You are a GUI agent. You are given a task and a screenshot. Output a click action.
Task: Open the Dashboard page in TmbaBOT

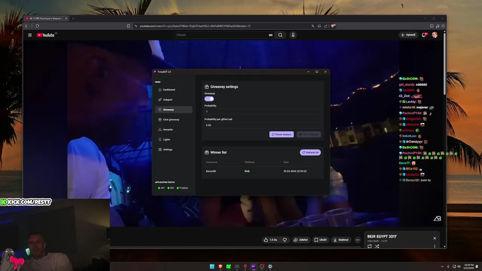[174, 90]
